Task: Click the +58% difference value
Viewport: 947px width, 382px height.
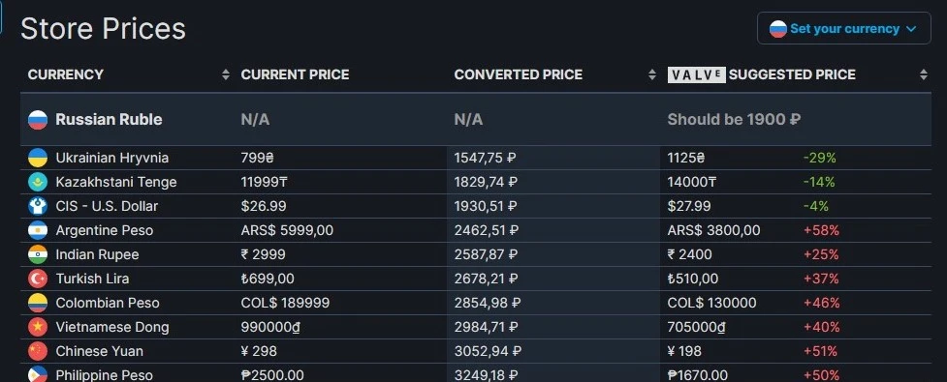Action: 821,230
